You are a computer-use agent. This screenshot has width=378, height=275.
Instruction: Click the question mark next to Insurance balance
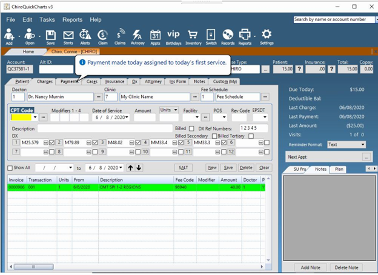[x=331, y=69]
